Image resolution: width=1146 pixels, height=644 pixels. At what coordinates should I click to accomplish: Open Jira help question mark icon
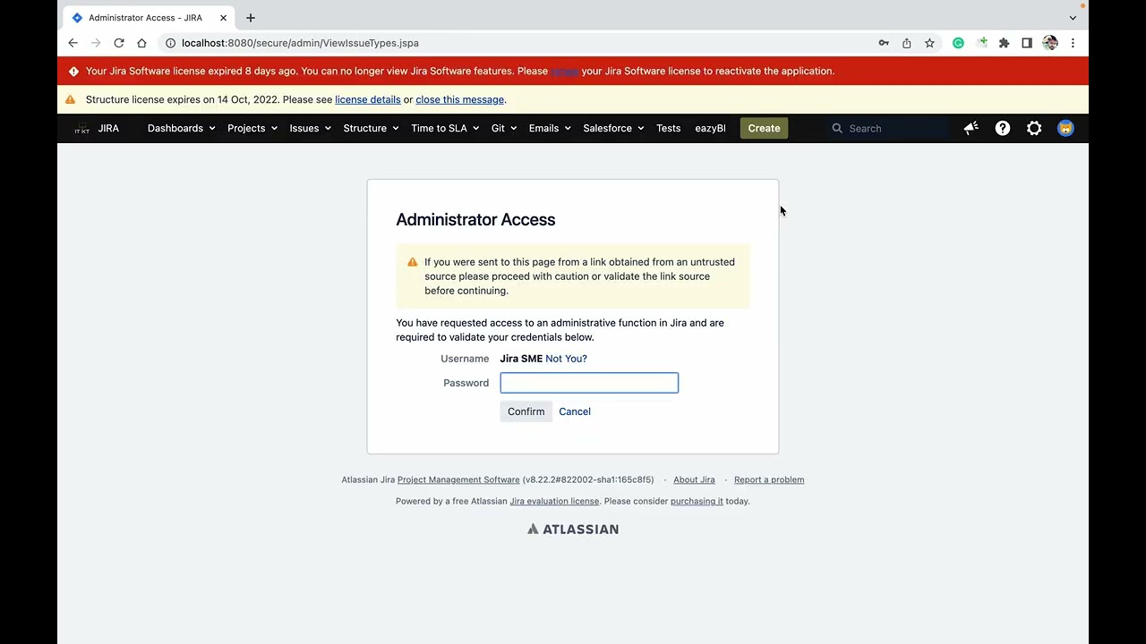[1003, 129]
